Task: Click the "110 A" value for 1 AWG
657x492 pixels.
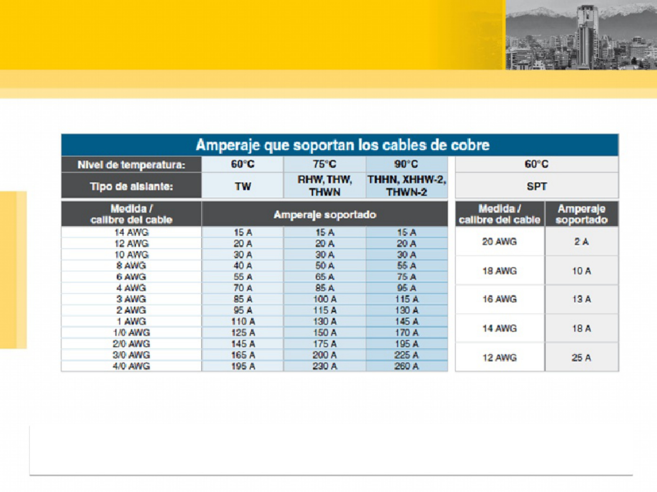Action: [243, 322]
